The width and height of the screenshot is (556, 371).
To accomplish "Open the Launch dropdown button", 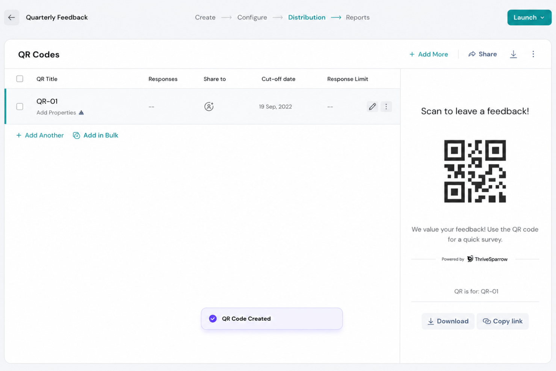I will (529, 17).
